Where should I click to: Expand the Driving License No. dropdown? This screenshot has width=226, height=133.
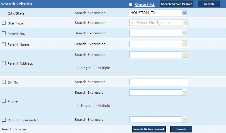[x=158, y=120]
